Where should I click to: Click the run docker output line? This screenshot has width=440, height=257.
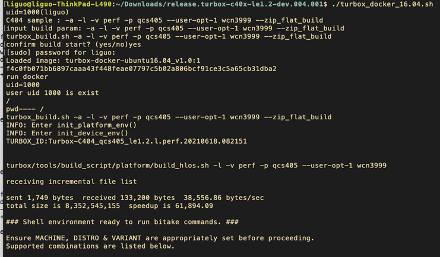[x=27, y=77]
